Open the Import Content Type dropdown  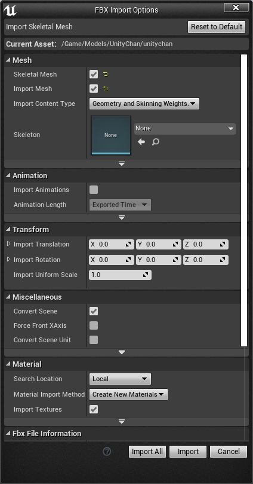144,104
